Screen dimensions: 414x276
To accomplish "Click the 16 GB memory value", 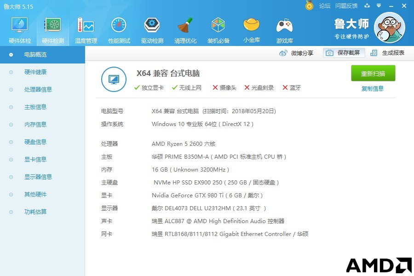I will [x=190, y=170].
